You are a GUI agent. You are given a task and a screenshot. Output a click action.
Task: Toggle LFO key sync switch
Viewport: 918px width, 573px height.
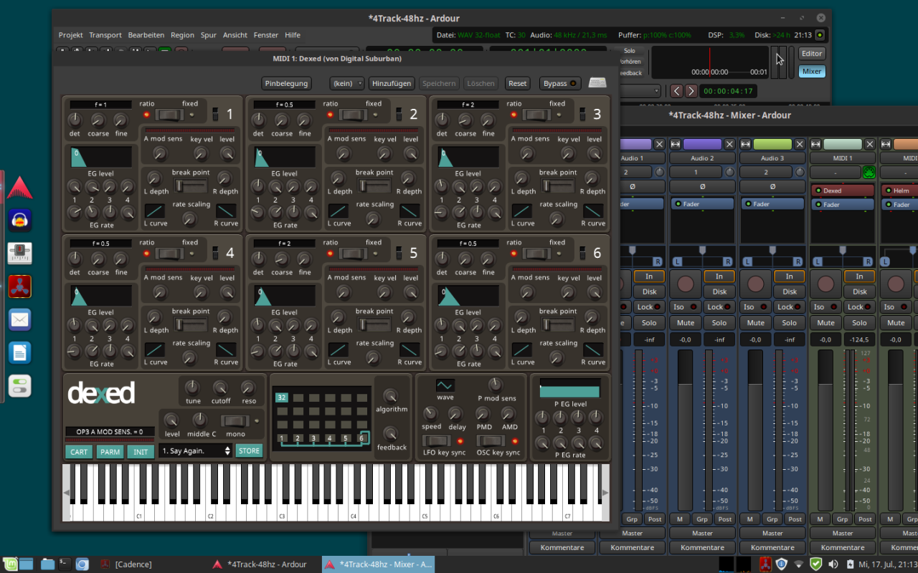(x=436, y=440)
